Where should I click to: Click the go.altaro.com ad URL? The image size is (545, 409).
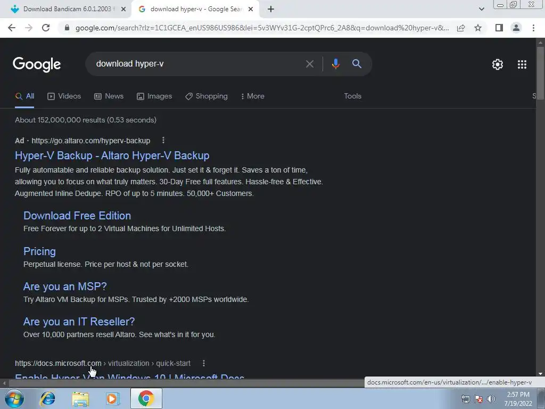point(90,141)
